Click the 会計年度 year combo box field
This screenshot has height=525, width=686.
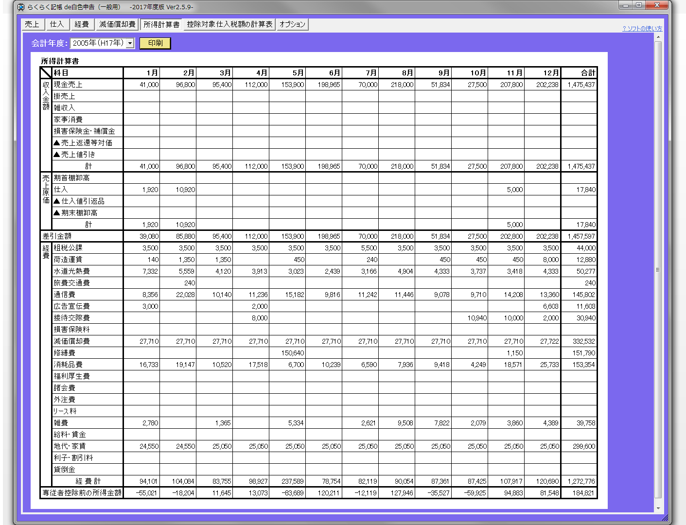point(98,43)
